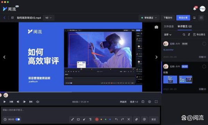
Task: Expand the review status dropdown
Action: [x=149, y=18]
